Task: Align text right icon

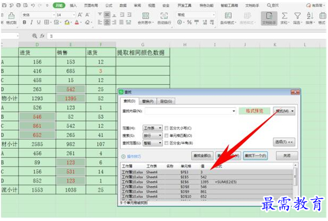Action: click(114, 22)
